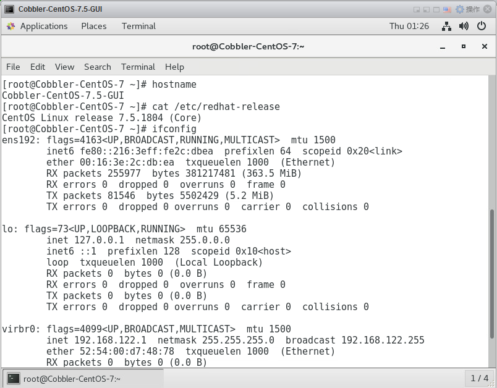This screenshot has width=497, height=388.
Task: Open the Terminal menu in the terminal menu bar
Action: point(138,67)
